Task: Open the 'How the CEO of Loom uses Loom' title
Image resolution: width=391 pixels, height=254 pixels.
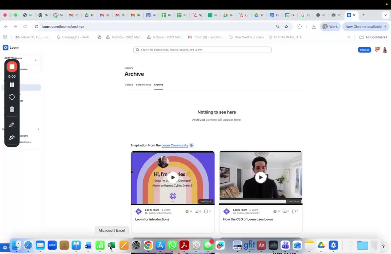Action: [x=248, y=219]
